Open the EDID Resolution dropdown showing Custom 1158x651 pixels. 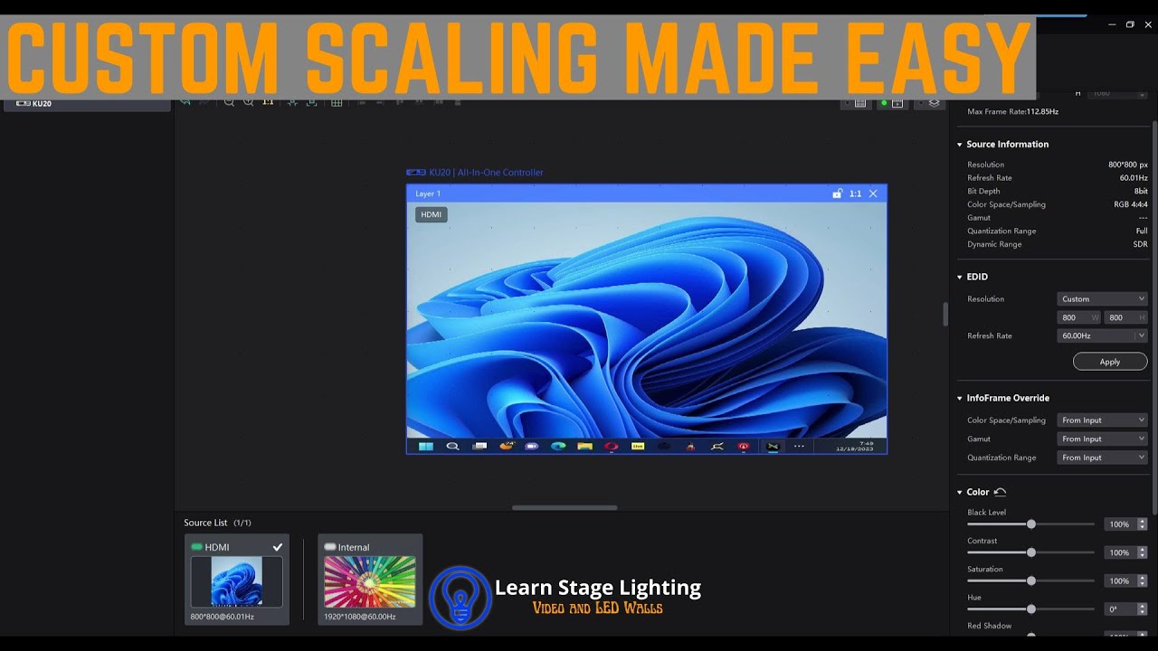click(1102, 298)
